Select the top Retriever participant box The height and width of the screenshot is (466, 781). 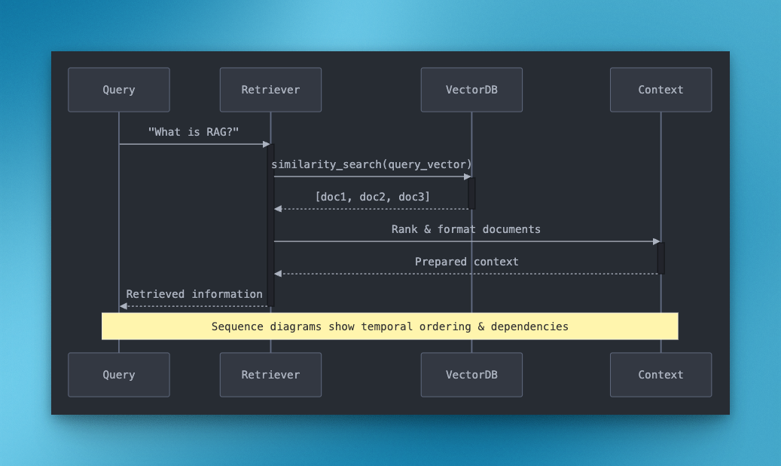coord(270,90)
